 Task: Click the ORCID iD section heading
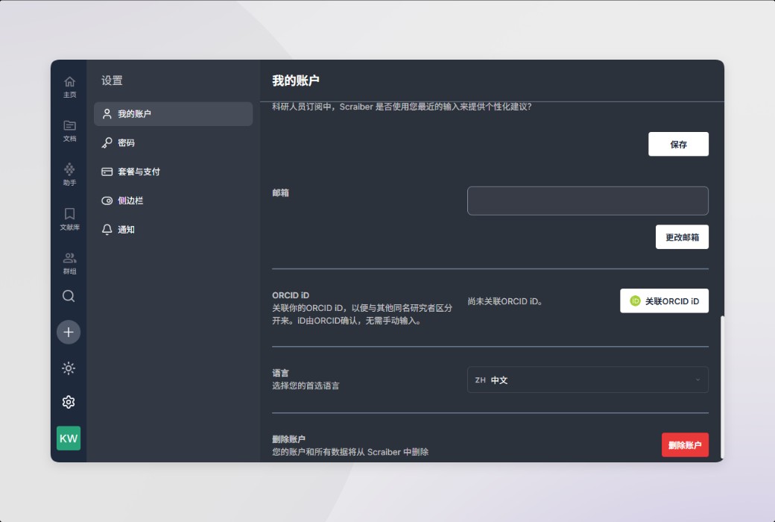291,295
